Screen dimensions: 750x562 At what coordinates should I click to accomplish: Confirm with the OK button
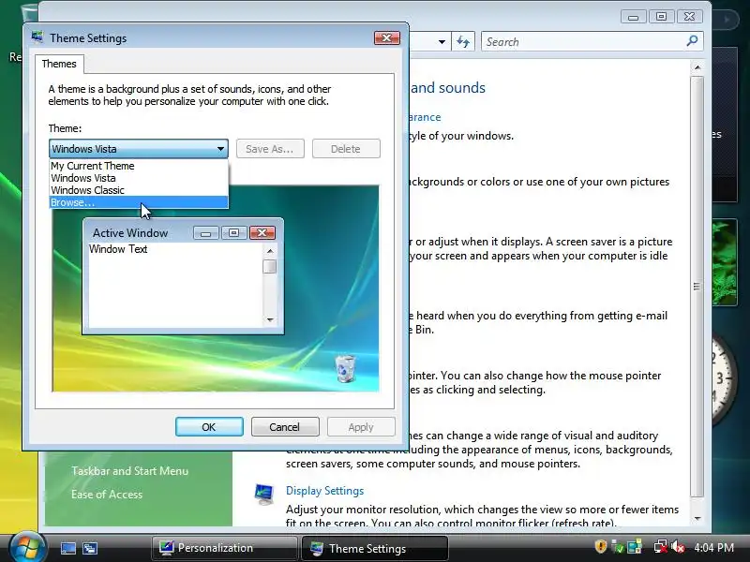click(209, 427)
